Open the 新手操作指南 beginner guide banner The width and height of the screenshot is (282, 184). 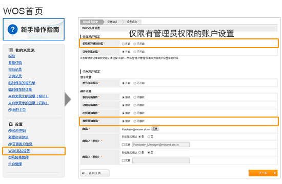(x=34, y=30)
